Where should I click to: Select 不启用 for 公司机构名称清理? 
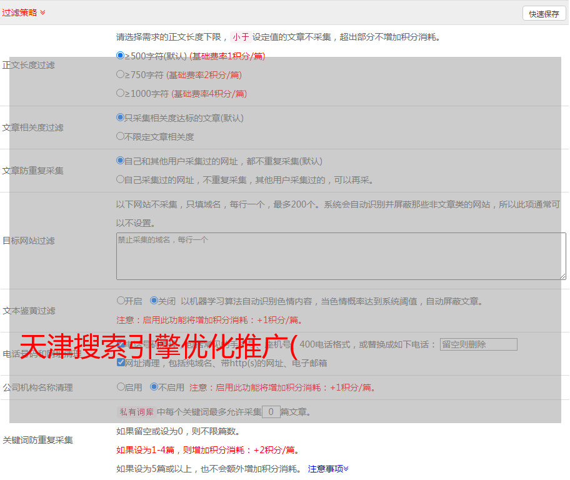click(x=154, y=387)
